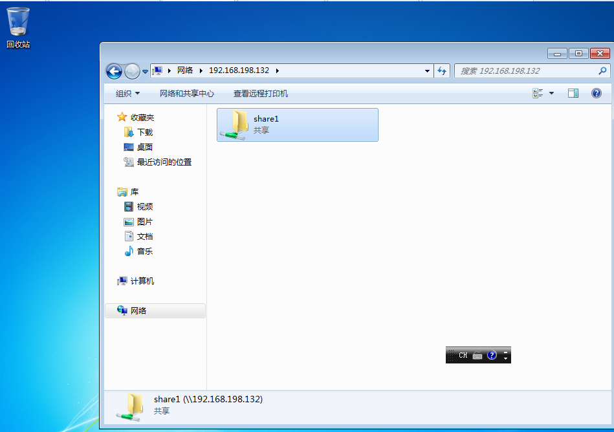The width and height of the screenshot is (614, 432).
Task: Select 192.168.198.132 breadcrumb segment
Action: pyautogui.click(x=239, y=70)
